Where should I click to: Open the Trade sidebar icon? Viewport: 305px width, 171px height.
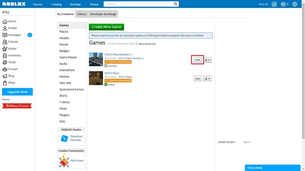tap(5, 62)
